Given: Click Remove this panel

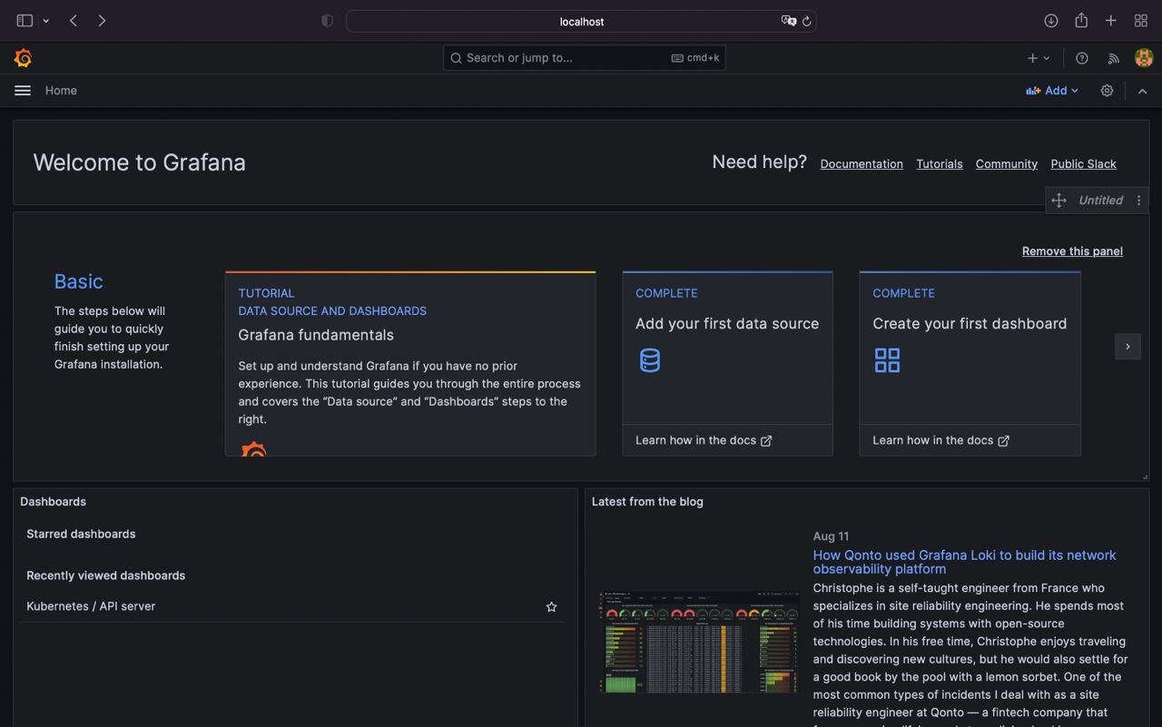Looking at the screenshot, I should point(1072,251).
